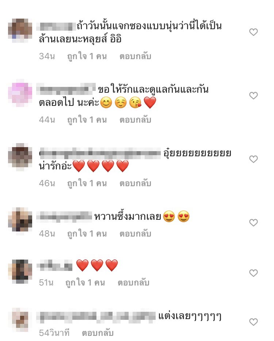274x341 pixels.
Task: Open pink avatar of second commenter
Action: [20, 93]
